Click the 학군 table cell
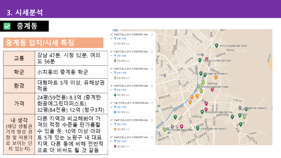The image size is (281, 158). pyautogui.click(x=19, y=72)
